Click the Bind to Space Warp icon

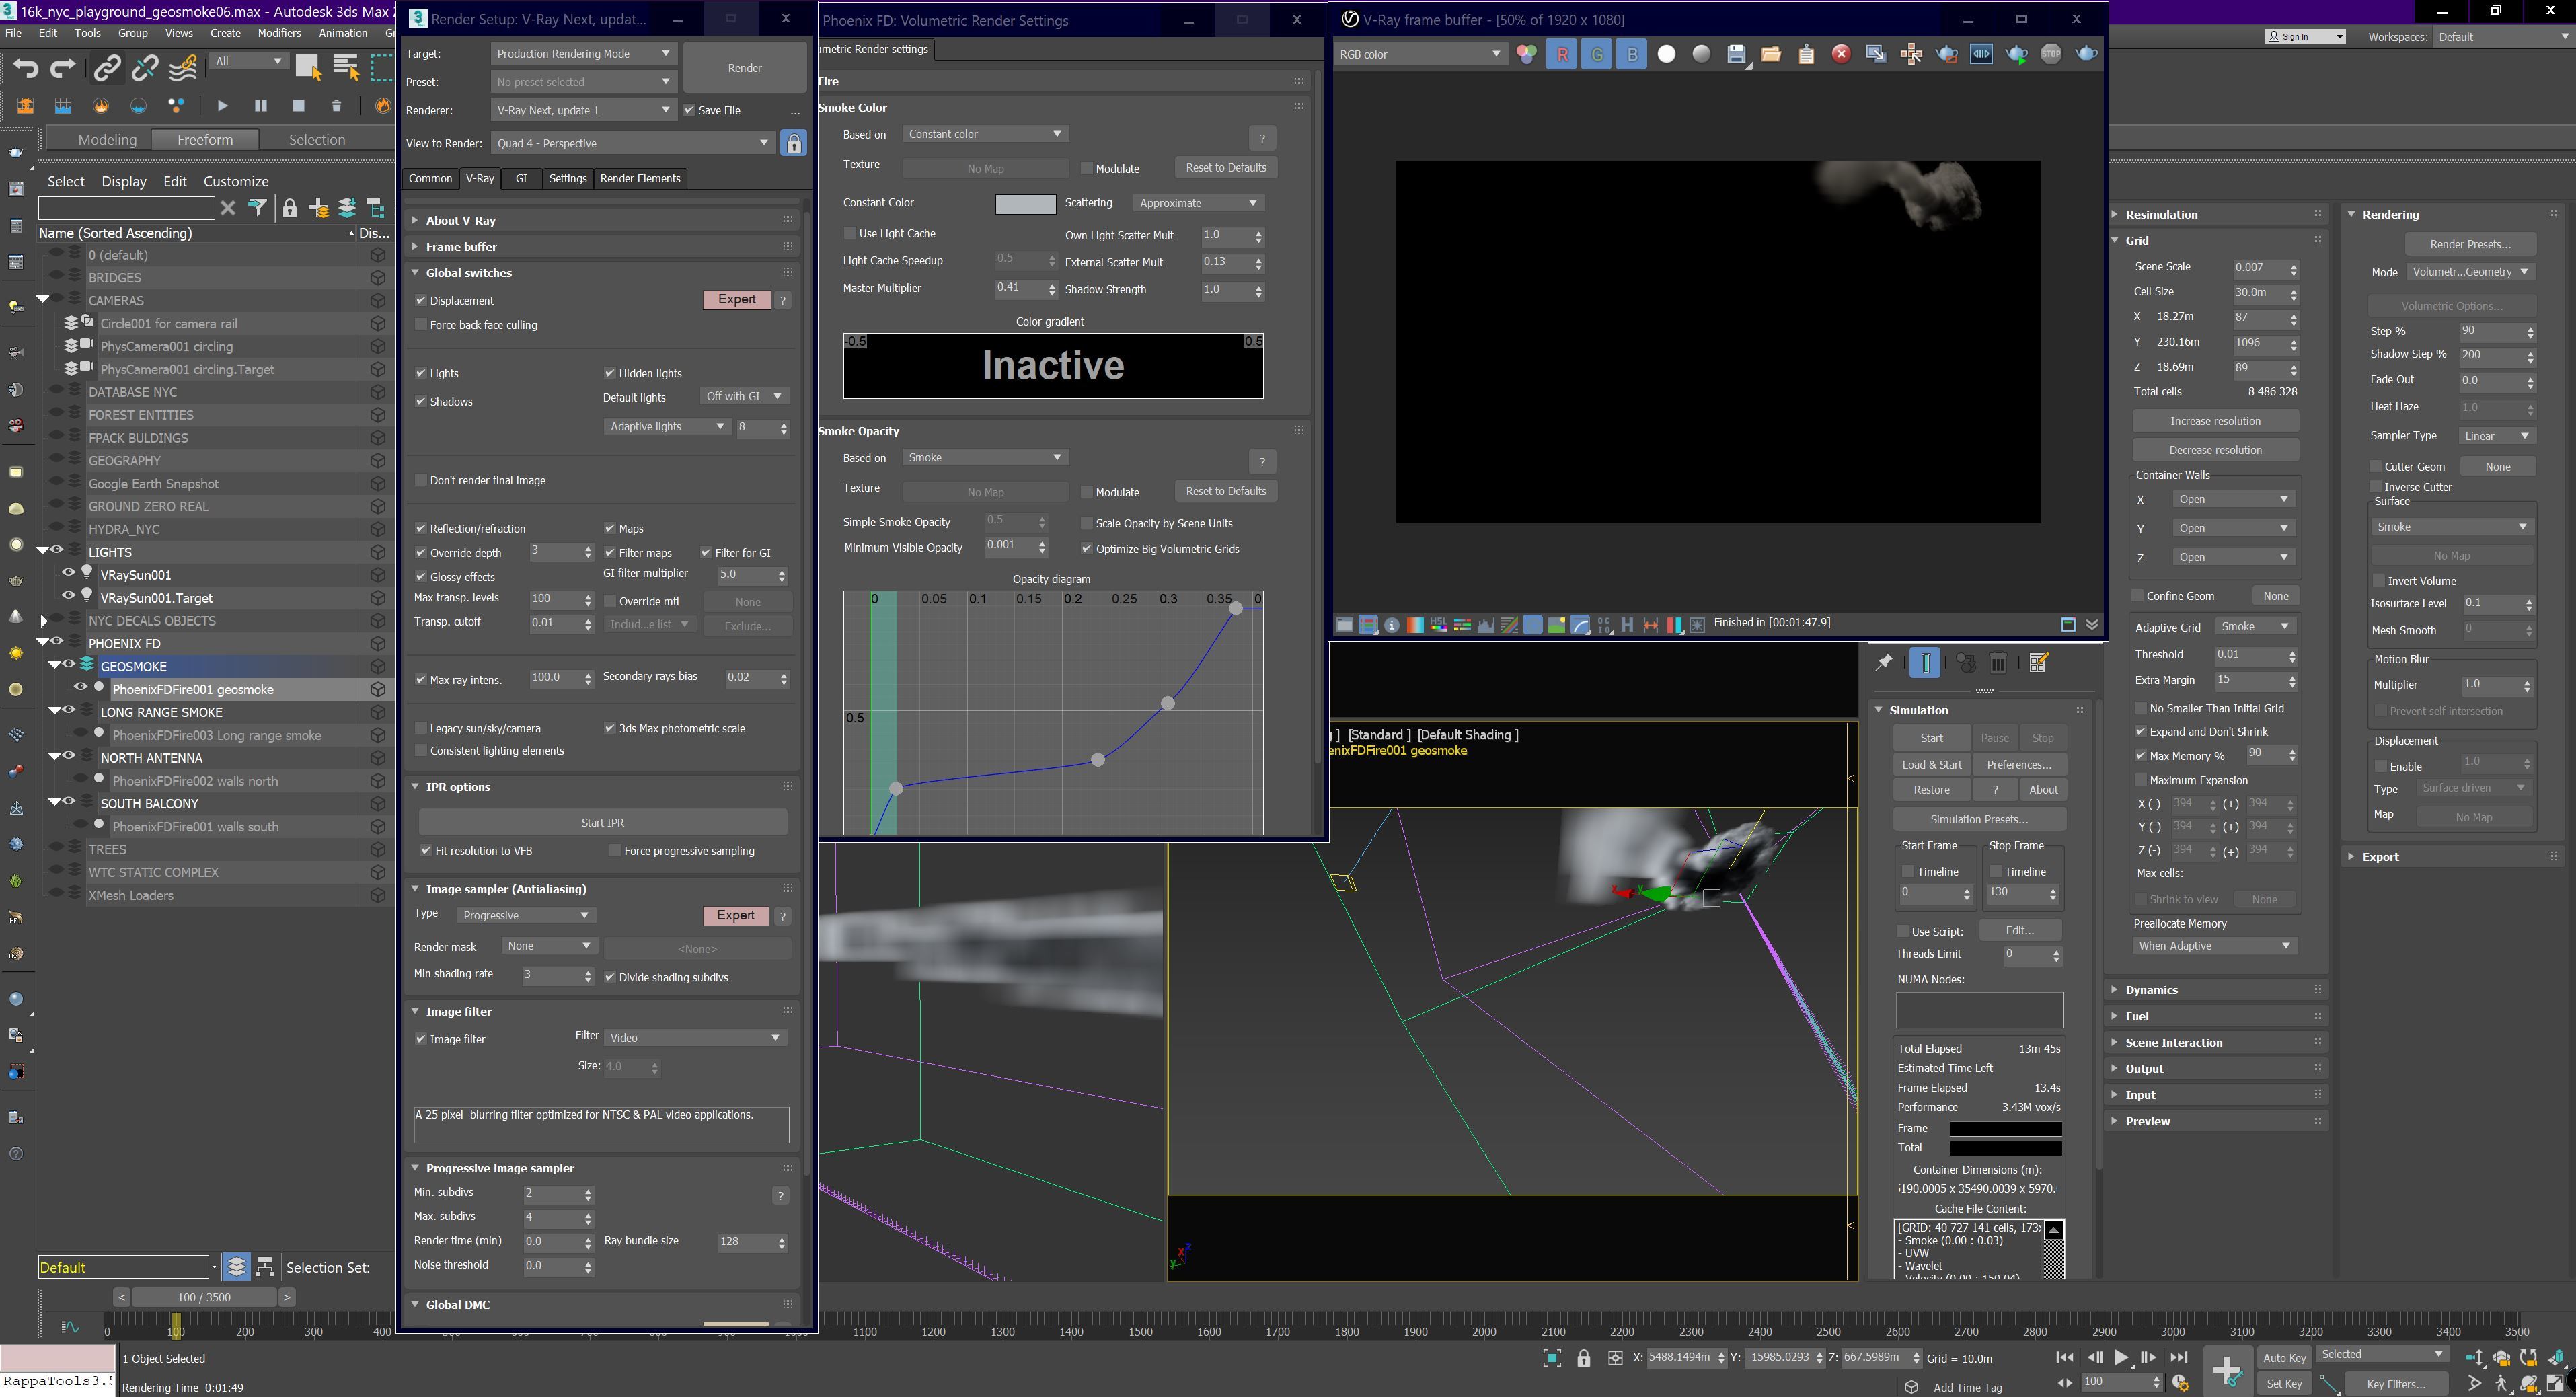183,68
